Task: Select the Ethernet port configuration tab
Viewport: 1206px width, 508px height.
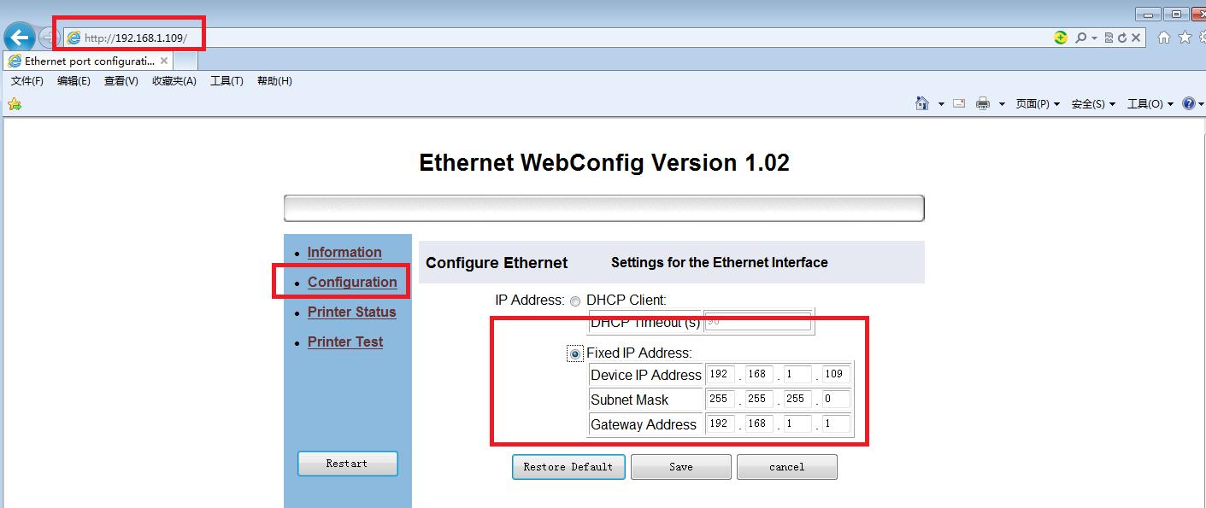Action: pyautogui.click(x=88, y=61)
